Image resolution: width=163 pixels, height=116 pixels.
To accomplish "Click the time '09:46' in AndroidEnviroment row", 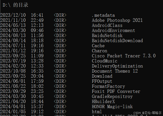I will pos(37,30).
